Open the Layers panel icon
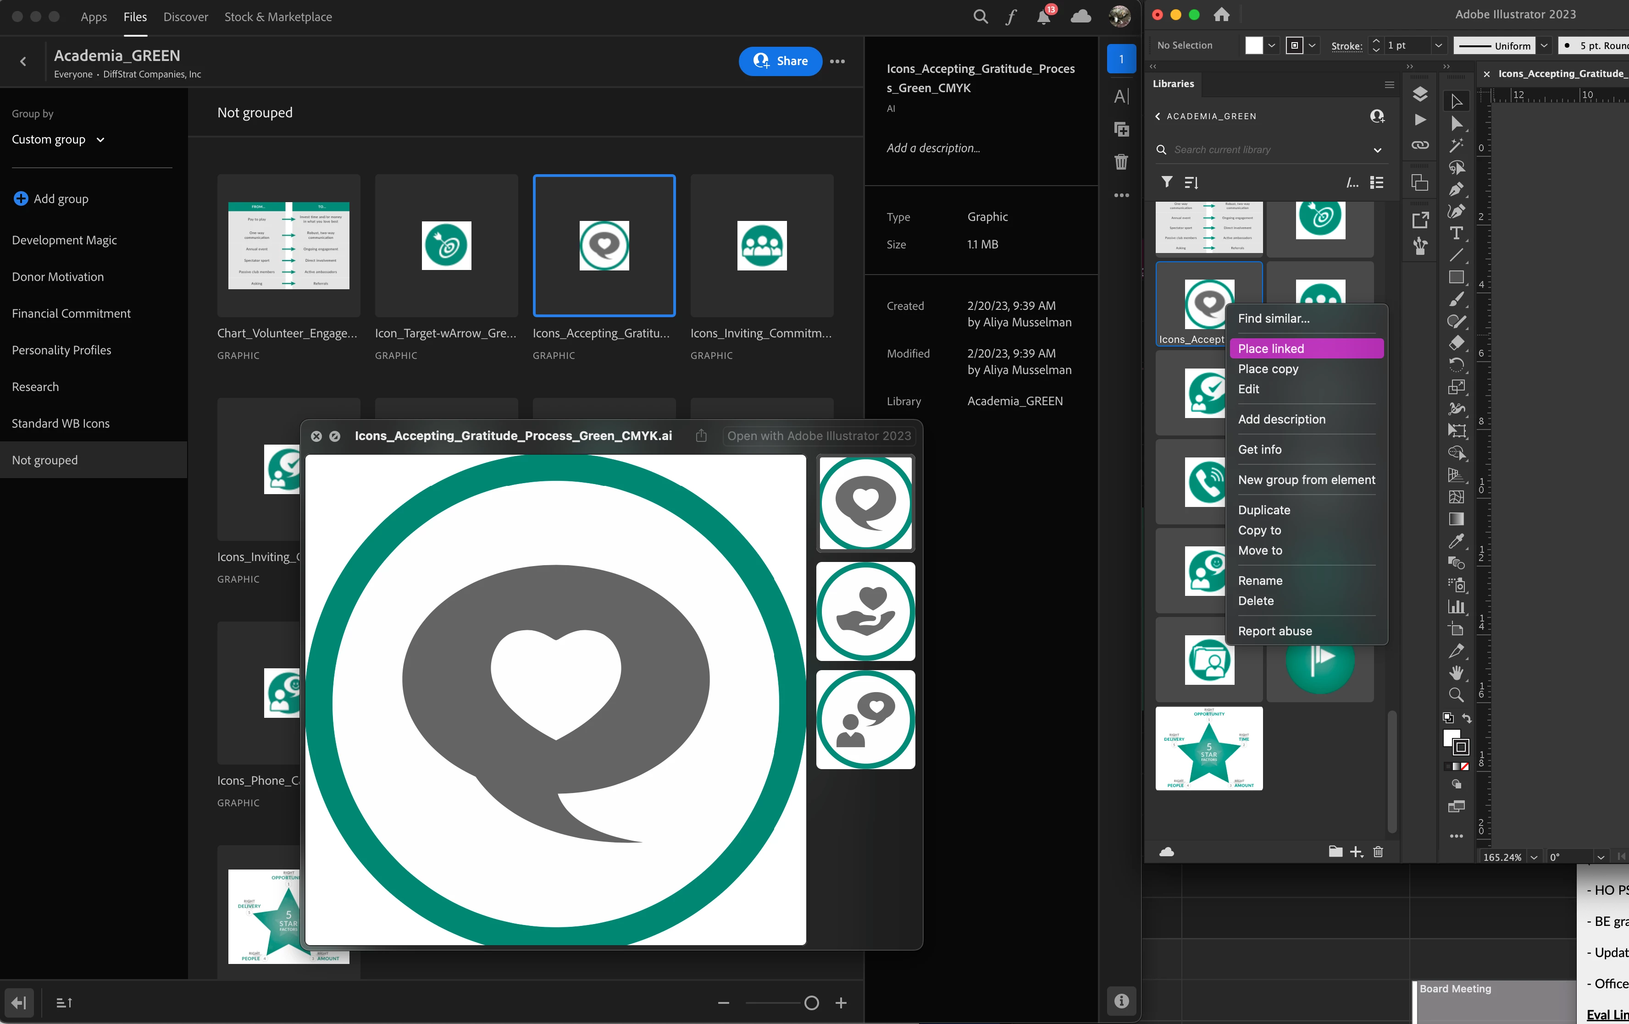 coord(1420,94)
